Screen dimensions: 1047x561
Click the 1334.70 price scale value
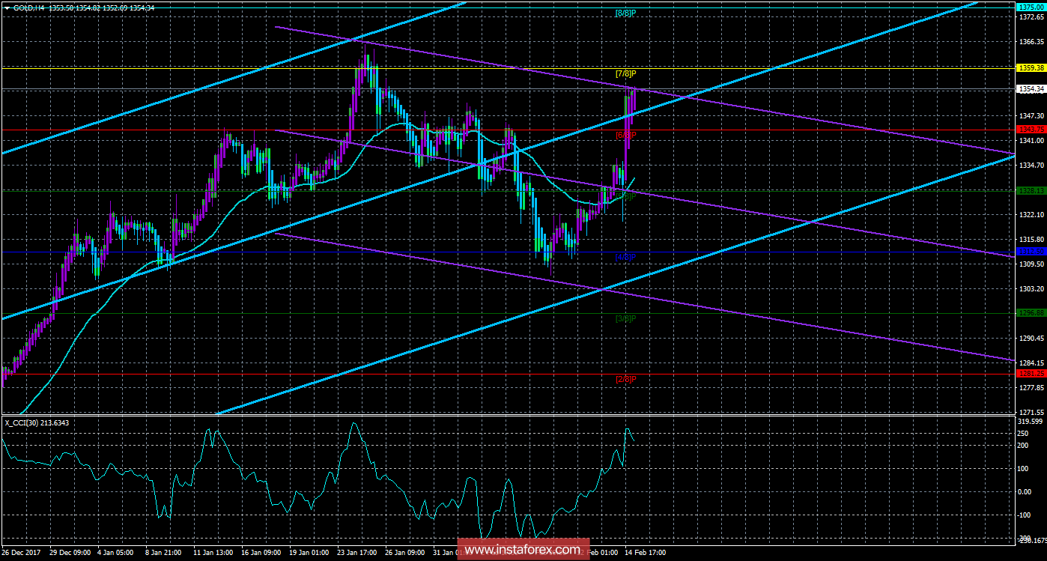coord(1031,166)
